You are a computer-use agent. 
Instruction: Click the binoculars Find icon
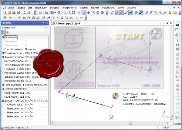coord(46,12)
